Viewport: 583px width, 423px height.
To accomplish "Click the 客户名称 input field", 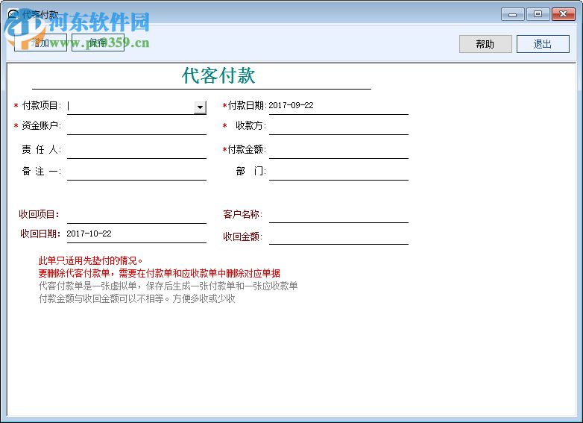I will (338, 215).
